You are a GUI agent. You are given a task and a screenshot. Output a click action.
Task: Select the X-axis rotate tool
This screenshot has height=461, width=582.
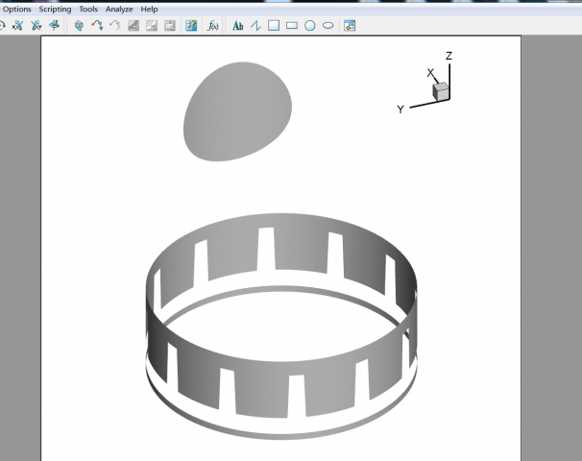pyautogui.click(x=16, y=26)
